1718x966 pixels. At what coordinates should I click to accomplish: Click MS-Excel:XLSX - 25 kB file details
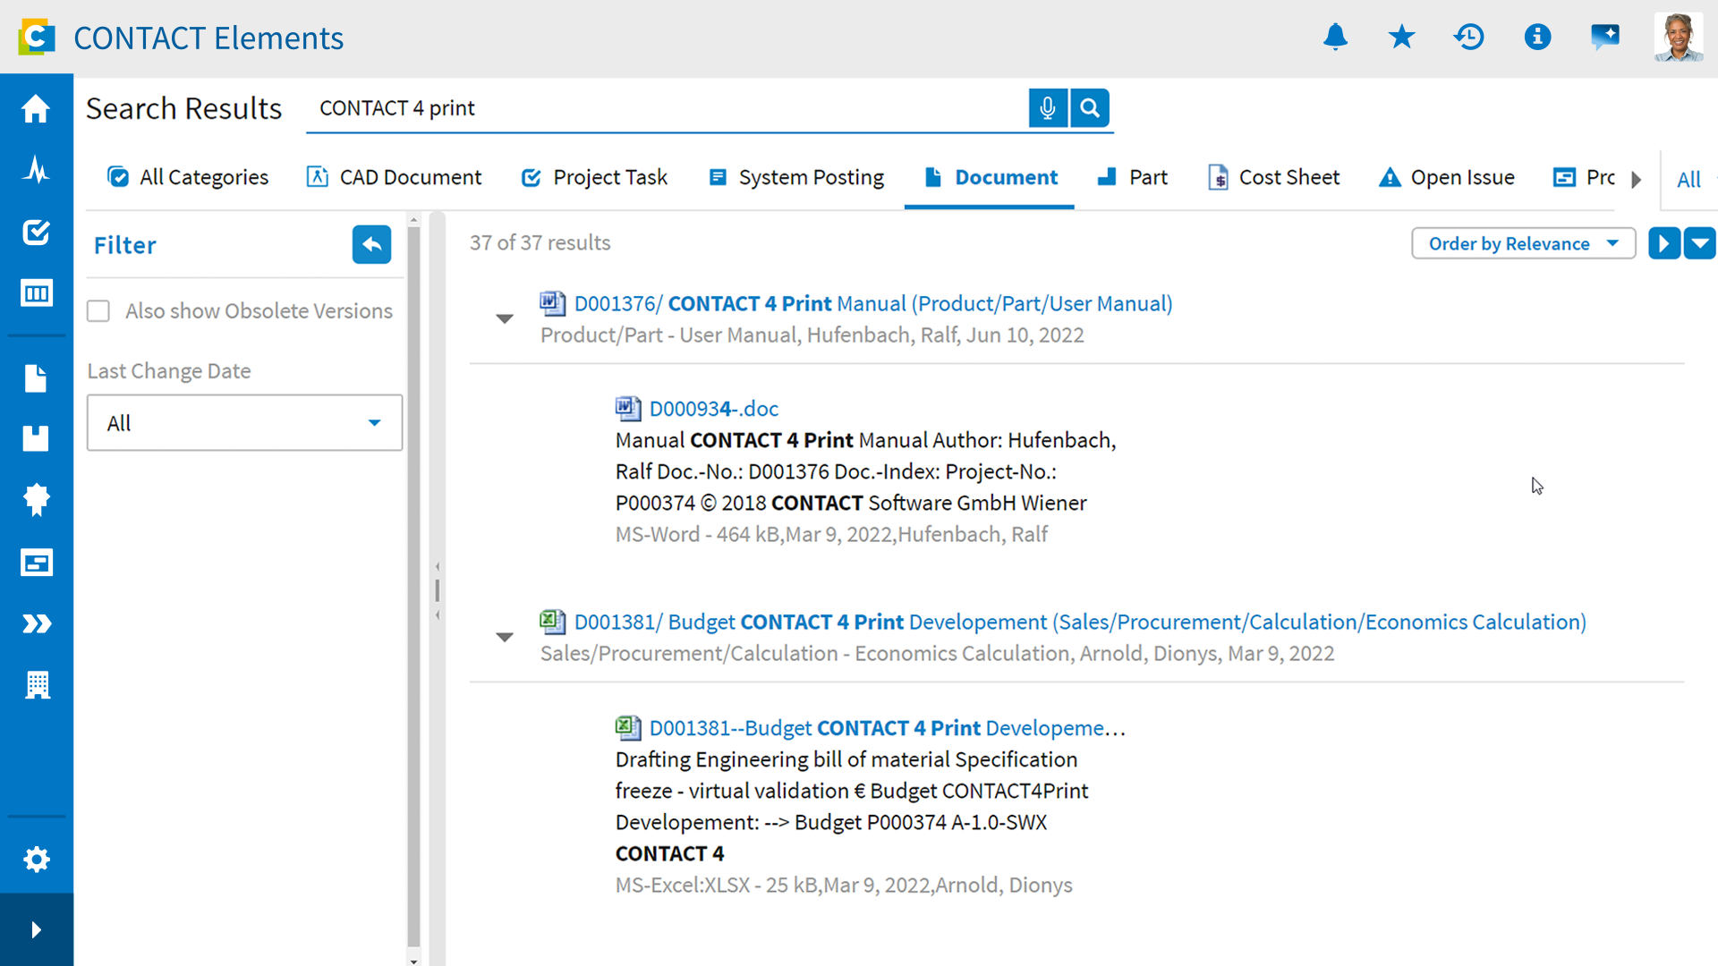pos(844,885)
